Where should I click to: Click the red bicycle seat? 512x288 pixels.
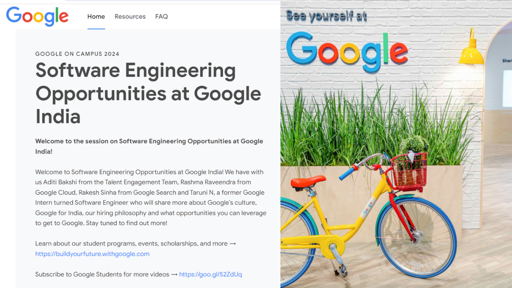308,182
